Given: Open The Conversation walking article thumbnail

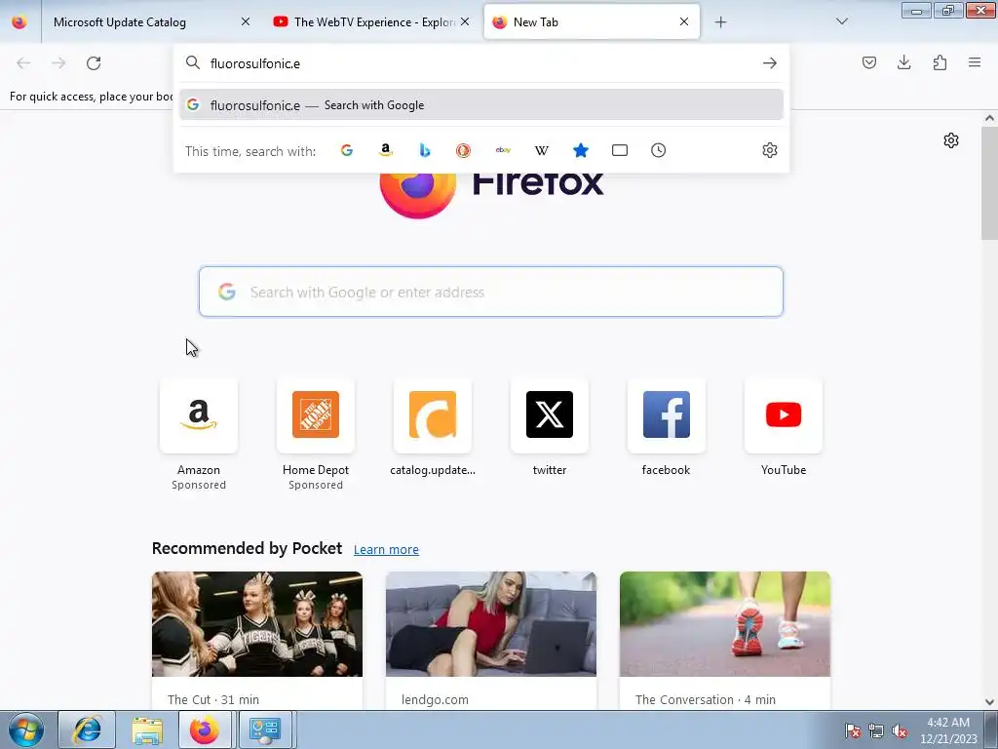Looking at the screenshot, I should 725,623.
